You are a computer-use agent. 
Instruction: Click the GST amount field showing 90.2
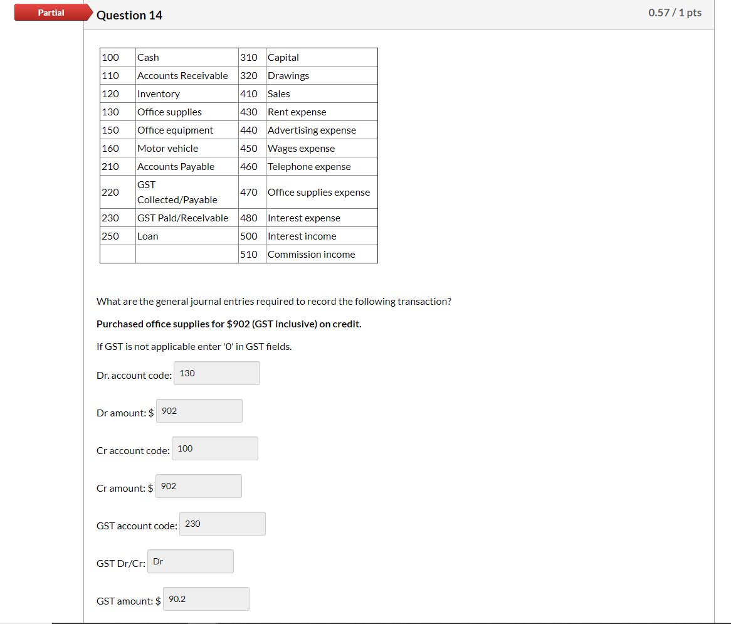click(206, 599)
